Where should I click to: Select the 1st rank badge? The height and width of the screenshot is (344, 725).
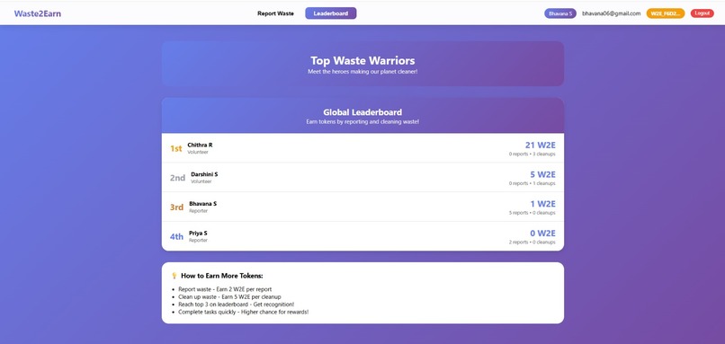pos(175,148)
